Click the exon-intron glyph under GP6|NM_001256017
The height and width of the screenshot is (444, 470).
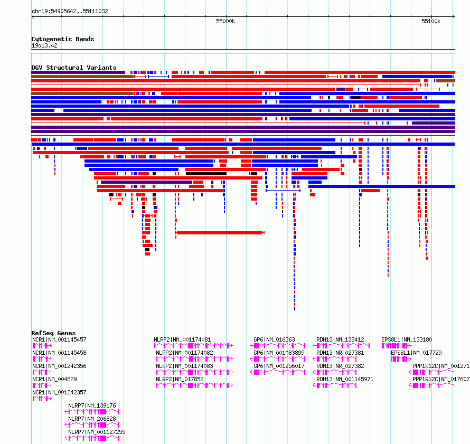tap(278, 372)
